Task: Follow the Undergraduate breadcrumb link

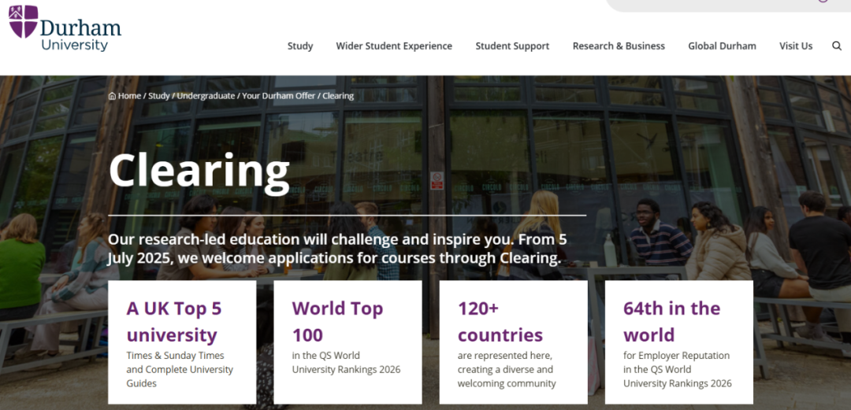Action: click(x=206, y=96)
